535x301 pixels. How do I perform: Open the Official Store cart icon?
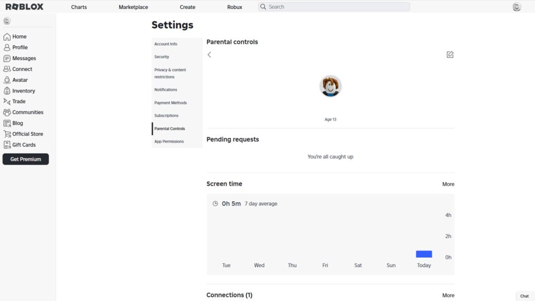click(7, 134)
